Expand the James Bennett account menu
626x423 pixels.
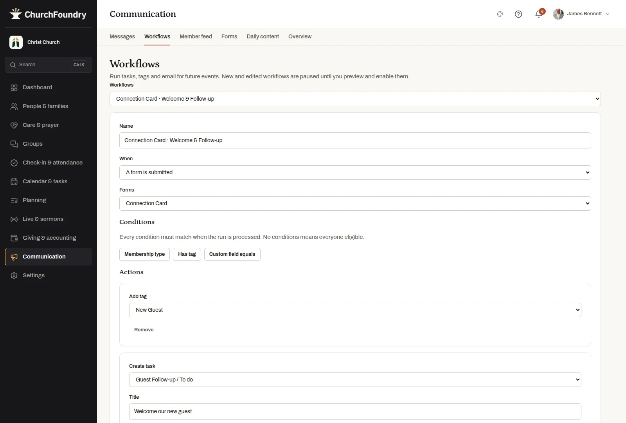click(581, 14)
